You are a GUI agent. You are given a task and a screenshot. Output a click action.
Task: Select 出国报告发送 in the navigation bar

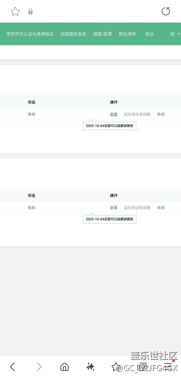click(74, 34)
